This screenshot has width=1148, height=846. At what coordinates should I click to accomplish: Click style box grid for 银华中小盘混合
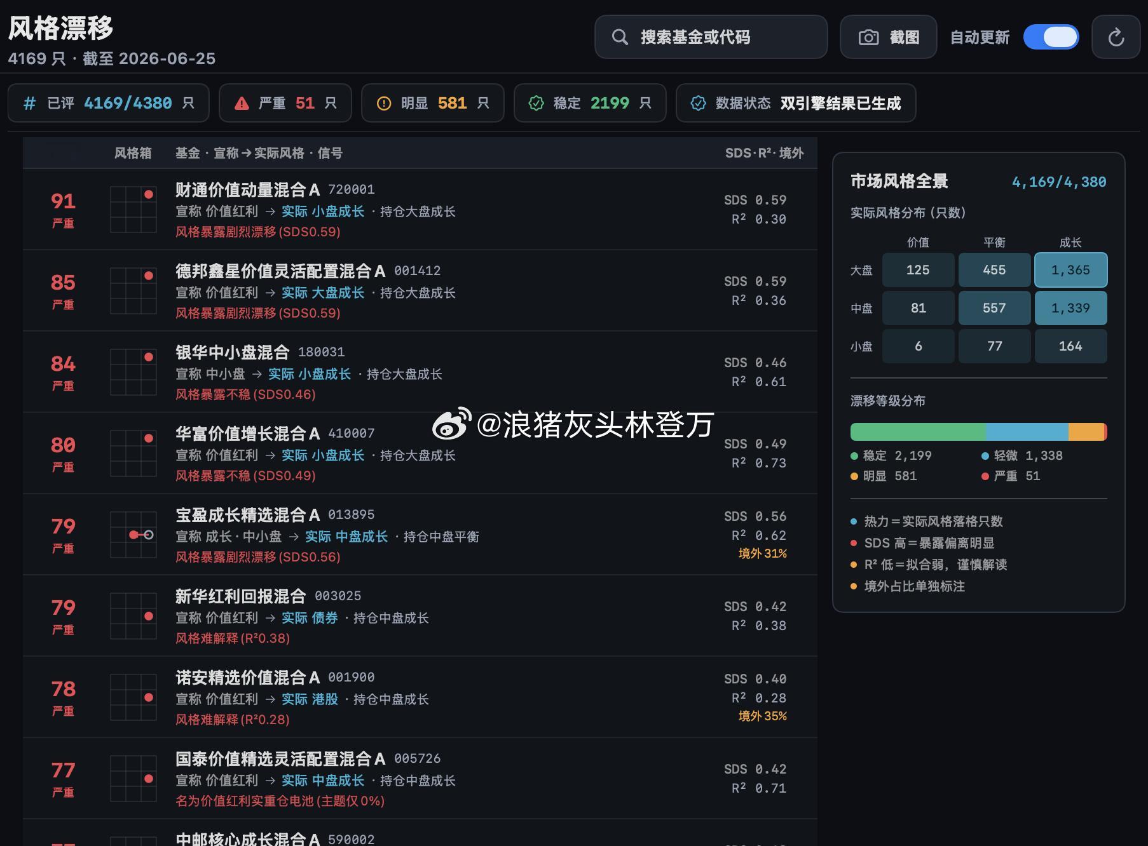[x=133, y=372]
